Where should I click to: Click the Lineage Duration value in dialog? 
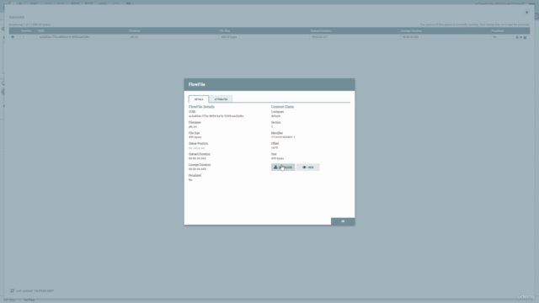pyautogui.click(x=197, y=169)
